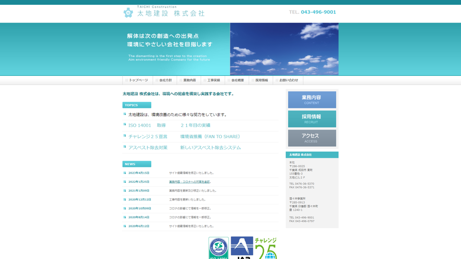The image size is (461, 259).
Task: Open the 2022年1月25日 news link about コロナへの対策
Action: tap(189, 182)
